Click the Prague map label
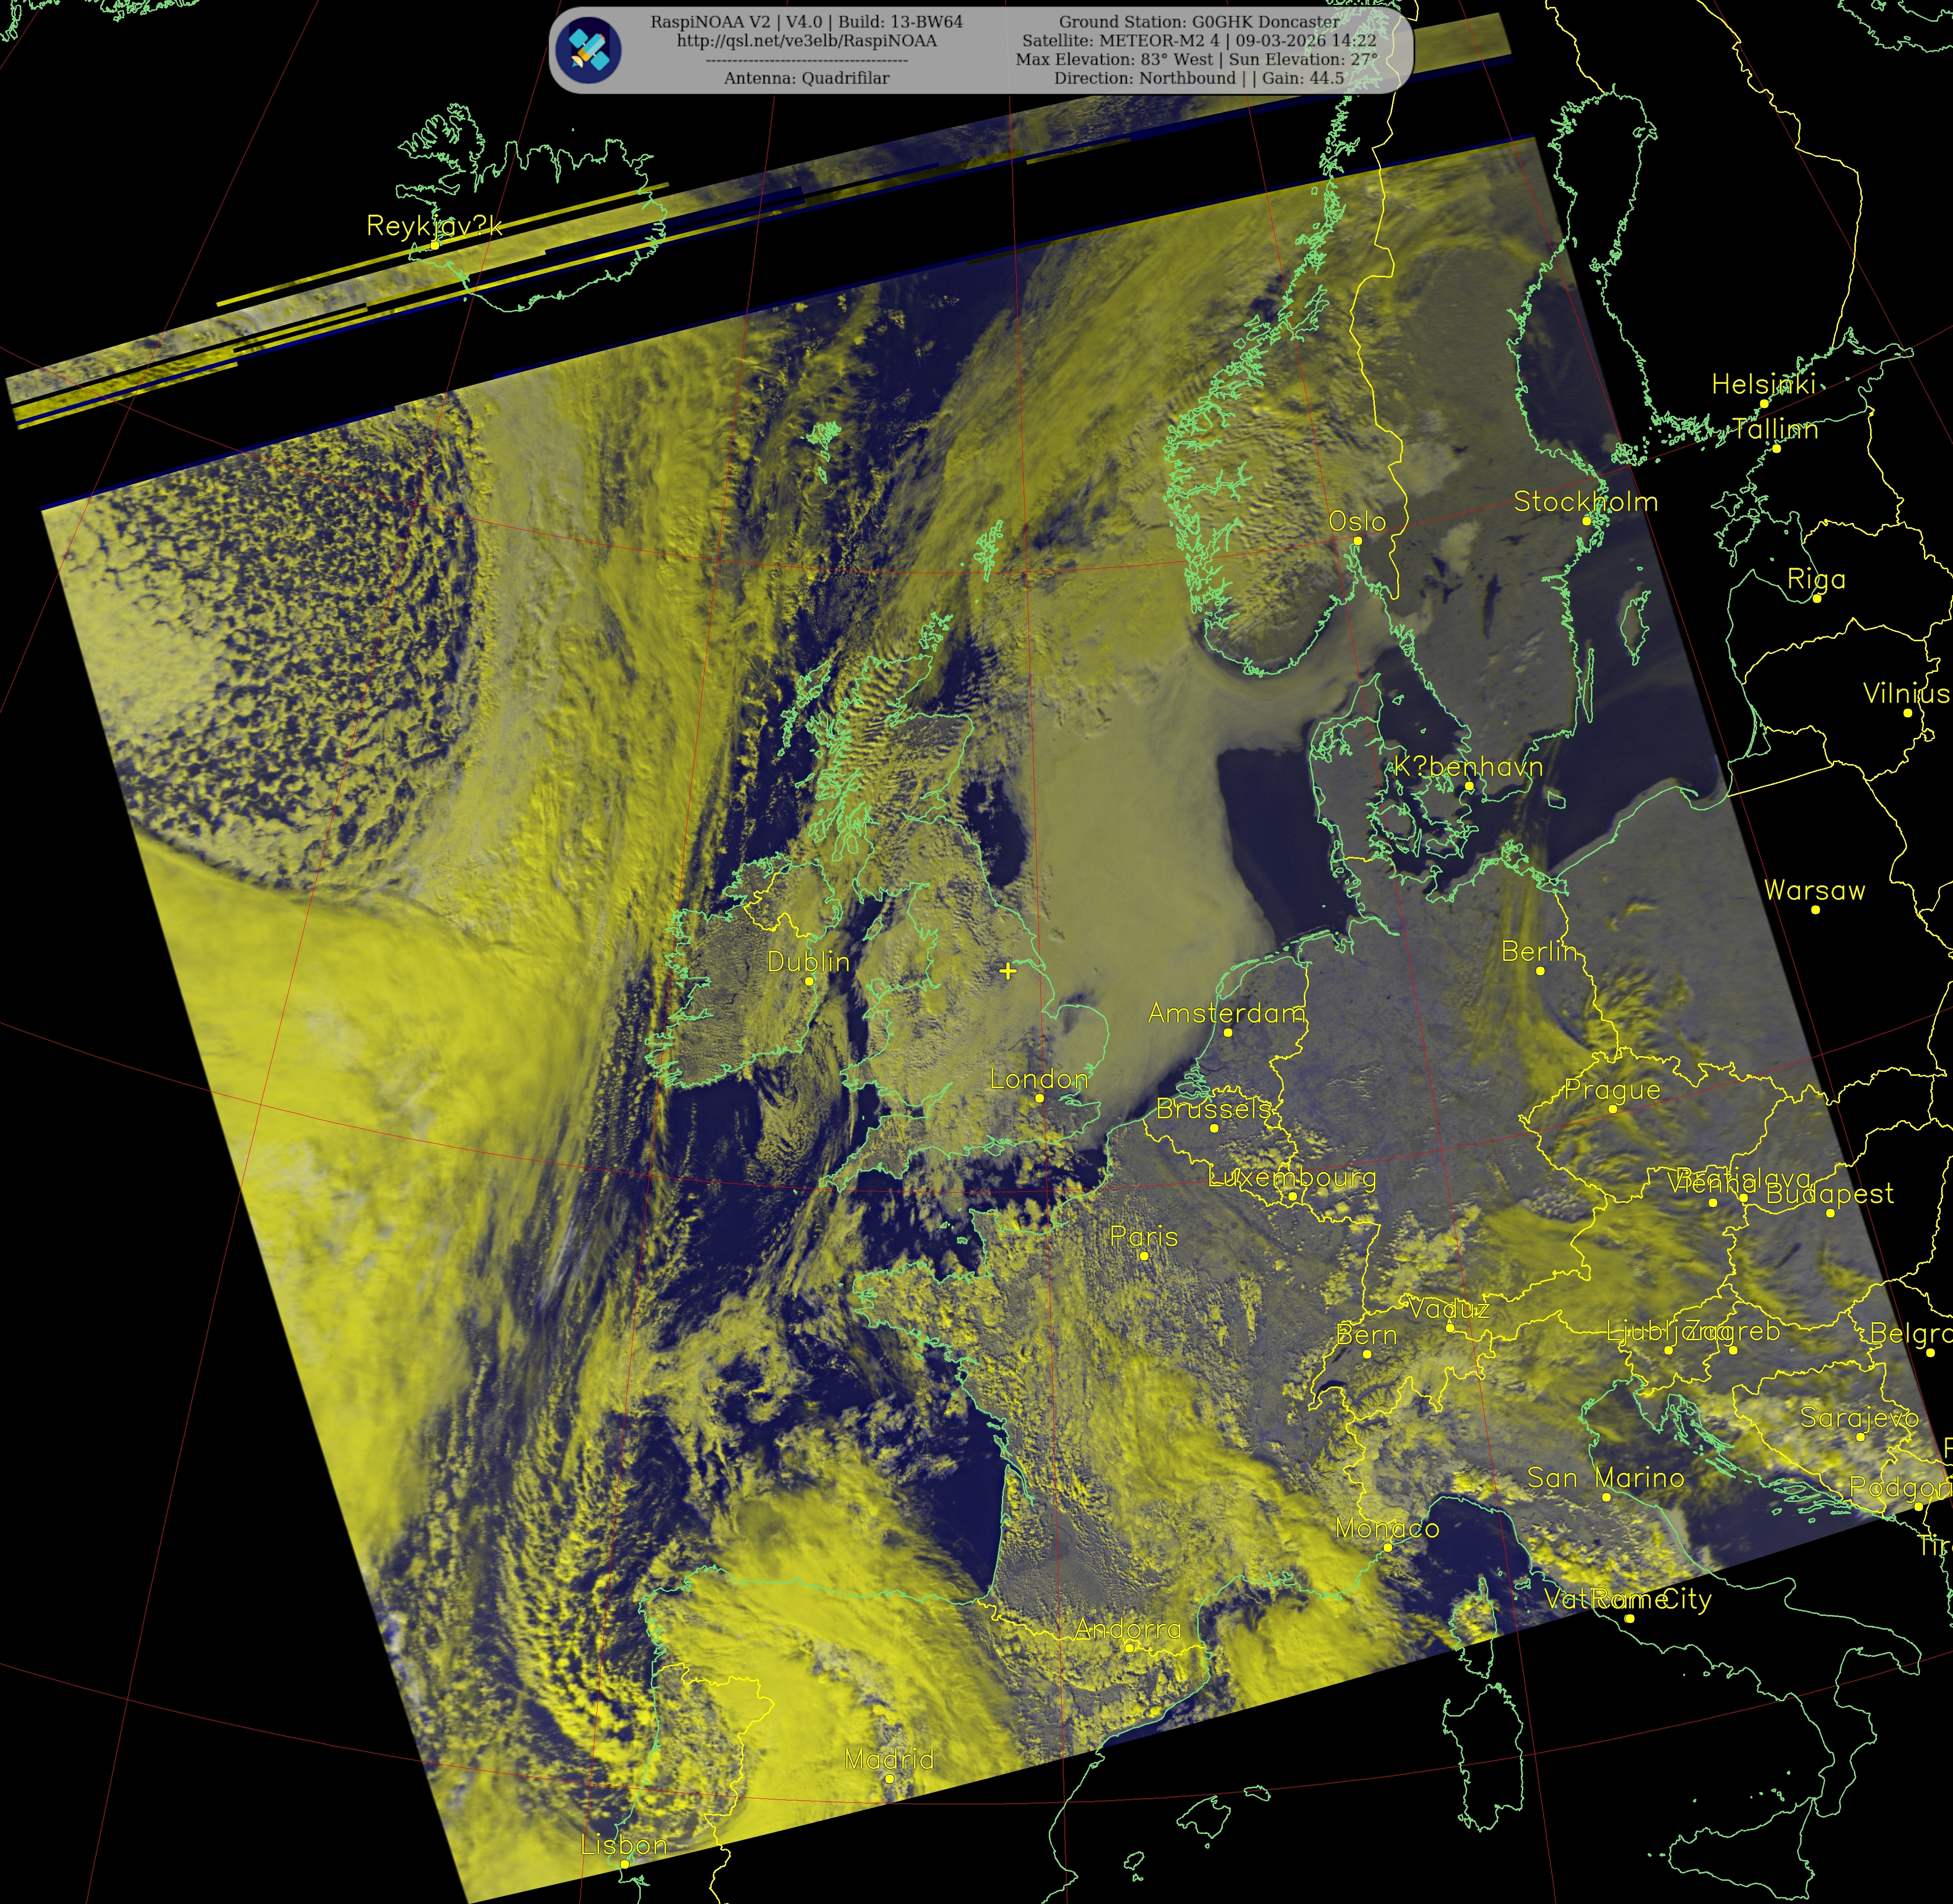1953x1904 pixels. (1612, 1089)
